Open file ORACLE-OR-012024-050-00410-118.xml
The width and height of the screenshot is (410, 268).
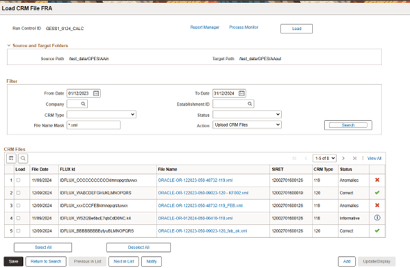pos(196,218)
